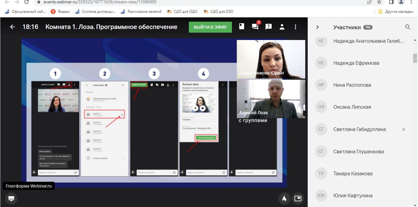
Task: Open the Расписание занятий bookmark
Action: click(x=141, y=12)
